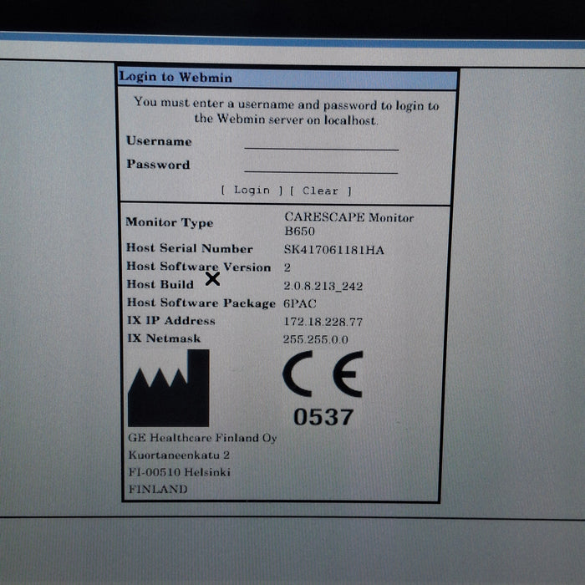Image resolution: width=585 pixels, height=585 pixels.
Task: Click the CE conformity mark icon
Action: click(323, 374)
